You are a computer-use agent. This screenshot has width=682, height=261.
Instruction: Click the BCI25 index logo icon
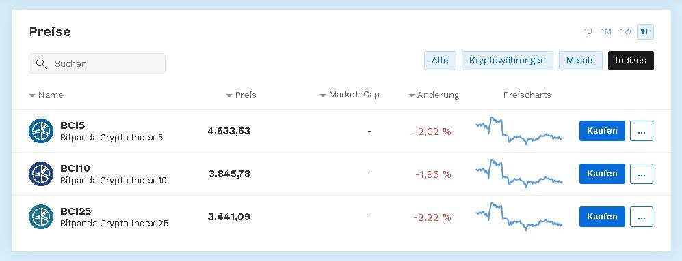41,217
